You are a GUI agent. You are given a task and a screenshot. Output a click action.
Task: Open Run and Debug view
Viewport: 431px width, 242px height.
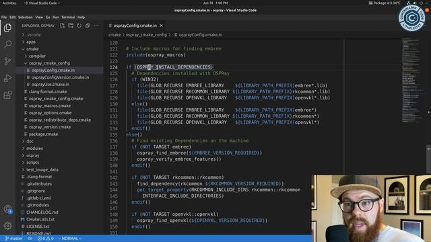click(x=7, y=78)
